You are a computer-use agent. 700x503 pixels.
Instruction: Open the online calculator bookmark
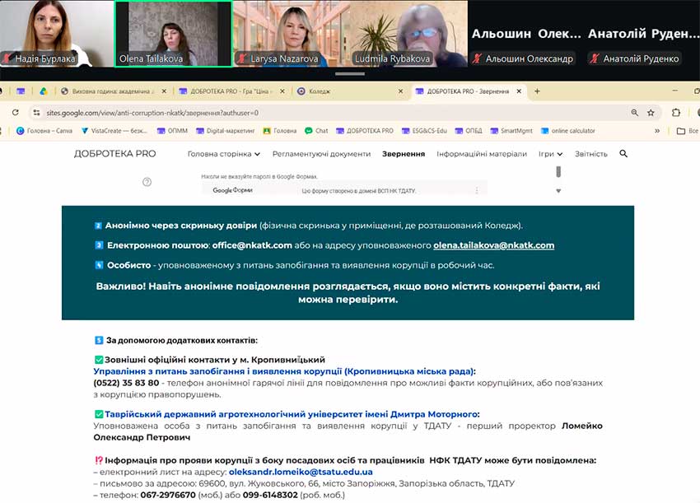point(568,131)
